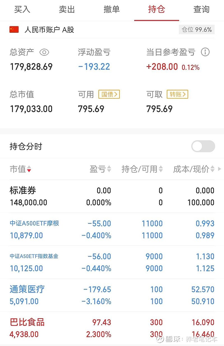The height and width of the screenshot is (346, 224).
Task: Open the 查询 tab
Action: click(x=202, y=9)
